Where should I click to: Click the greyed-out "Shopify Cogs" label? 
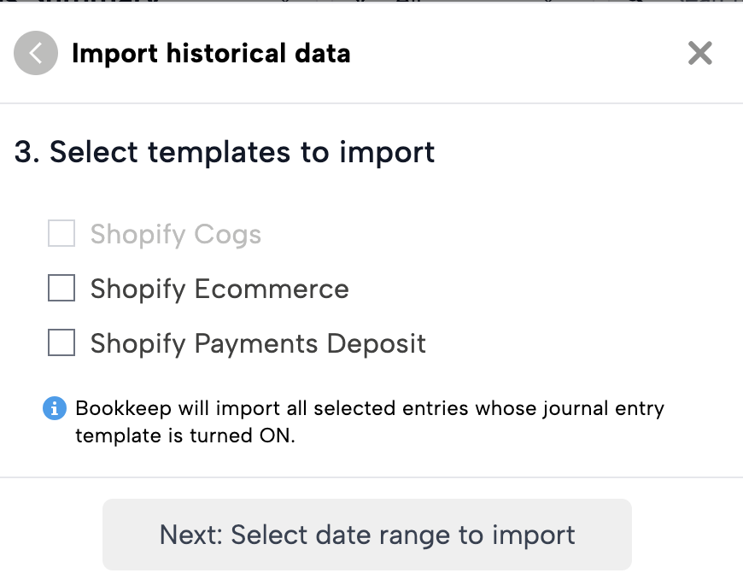point(175,234)
